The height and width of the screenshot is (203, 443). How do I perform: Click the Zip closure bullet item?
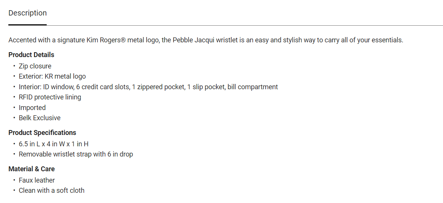(35, 66)
